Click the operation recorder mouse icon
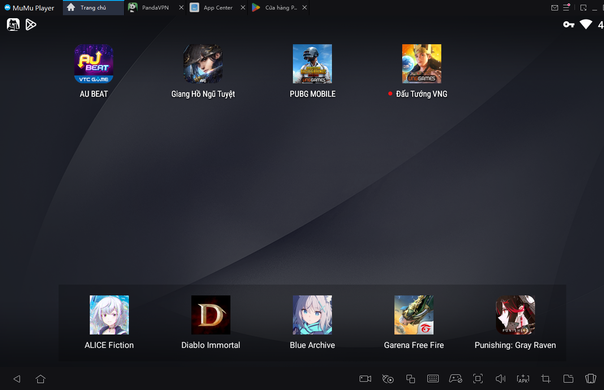The height and width of the screenshot is (390, 604). [x=388, y=379]
